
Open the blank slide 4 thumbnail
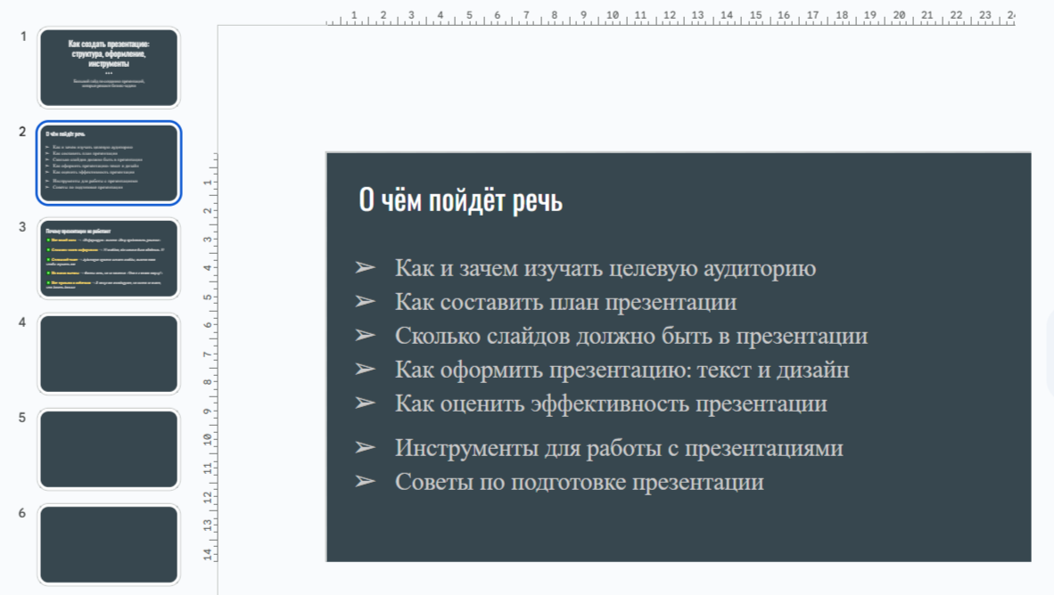tap(109, 354)
